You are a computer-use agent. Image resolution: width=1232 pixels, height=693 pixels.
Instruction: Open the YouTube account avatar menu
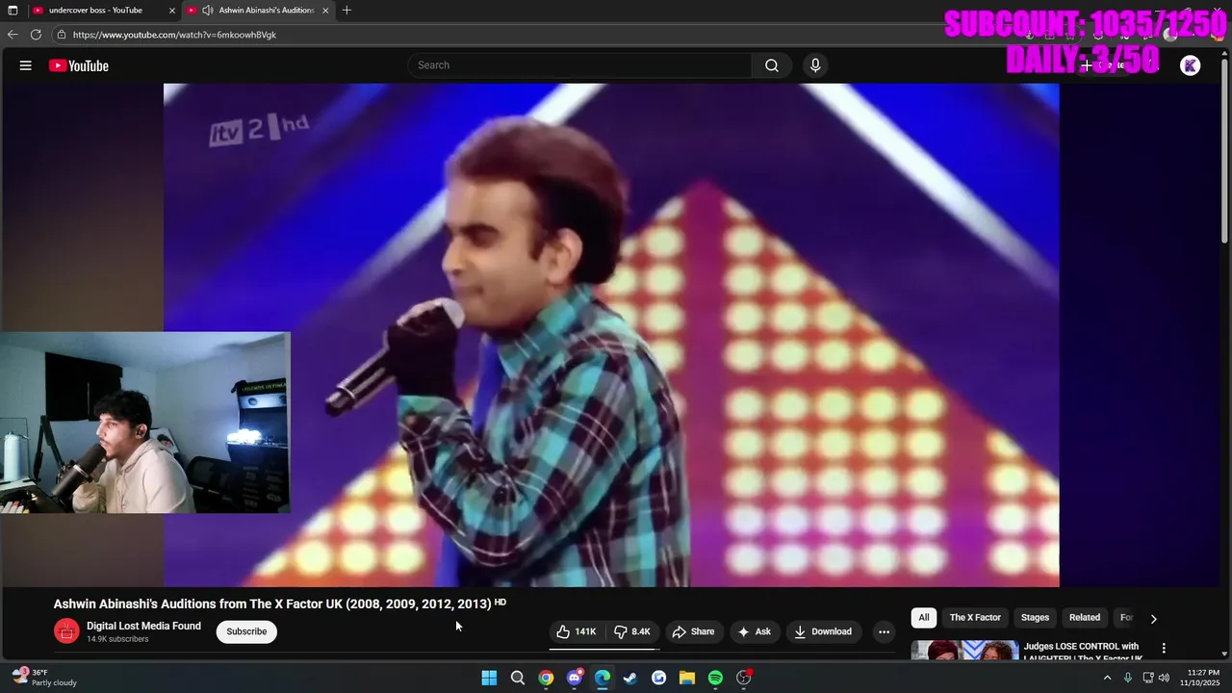click(x=1191, y=65)
